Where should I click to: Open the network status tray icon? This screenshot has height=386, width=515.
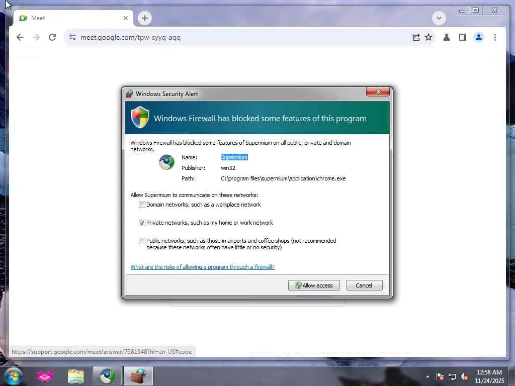coord(452,376)
